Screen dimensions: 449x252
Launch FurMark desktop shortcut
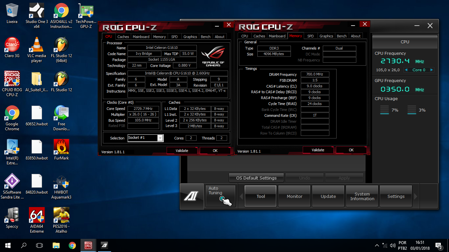[61, 150]
